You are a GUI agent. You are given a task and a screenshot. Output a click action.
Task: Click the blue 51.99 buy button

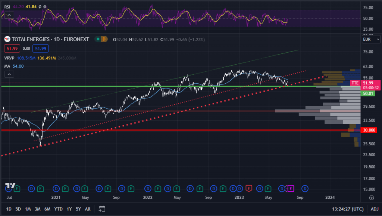click(x=40, y=49)
